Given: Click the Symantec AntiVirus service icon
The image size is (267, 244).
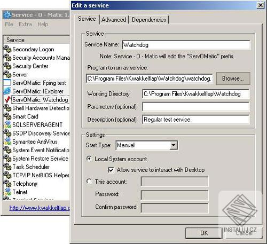Looking at the screenshot, I should (7, 141).
